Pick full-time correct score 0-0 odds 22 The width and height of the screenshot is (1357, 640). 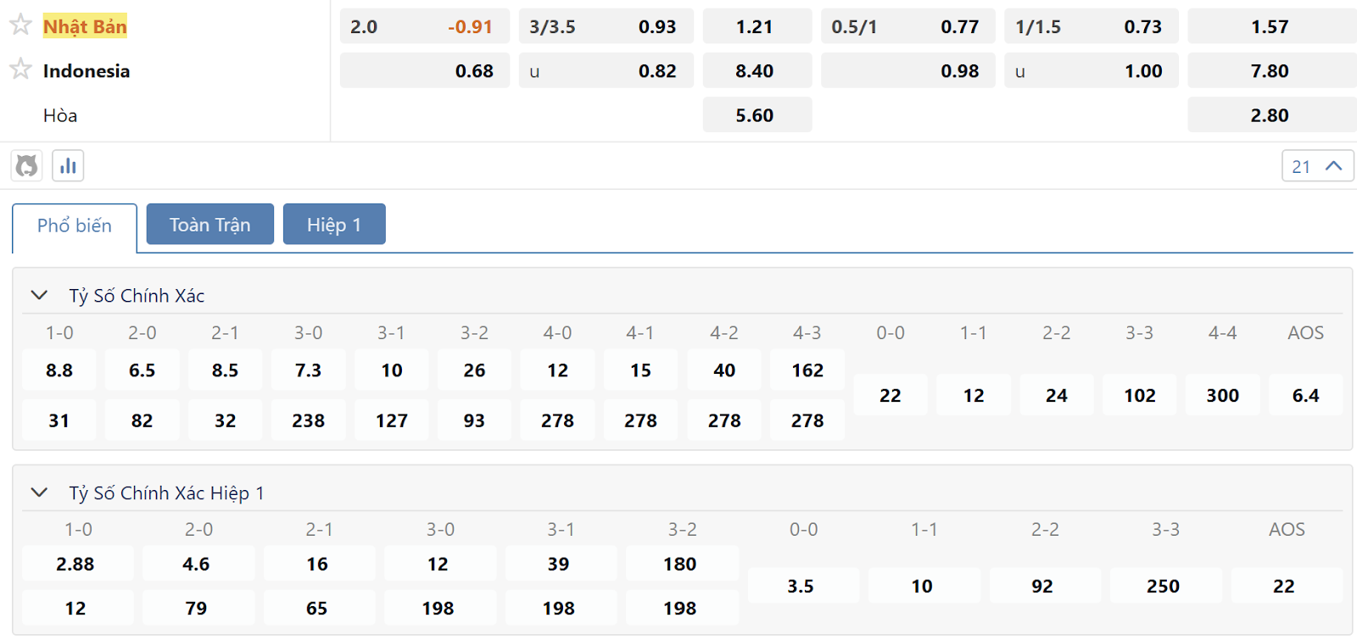[891, 395]
